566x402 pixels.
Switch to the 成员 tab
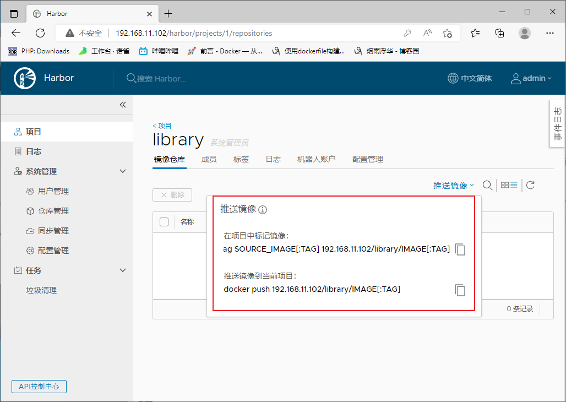pos(209,159)
